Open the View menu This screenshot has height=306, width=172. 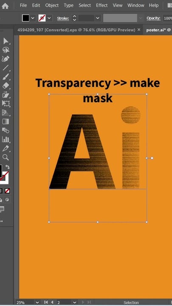tap(118, 6)
